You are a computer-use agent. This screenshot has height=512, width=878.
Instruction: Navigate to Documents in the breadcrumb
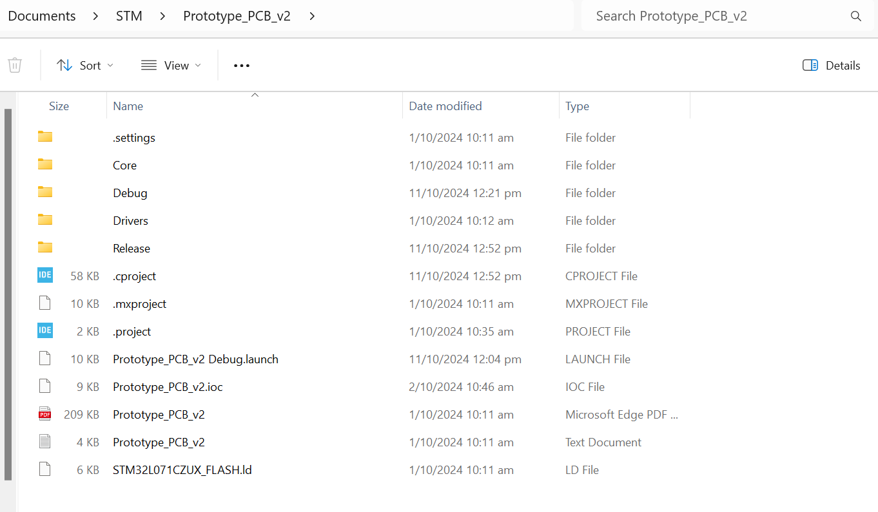tap(41, 15)
